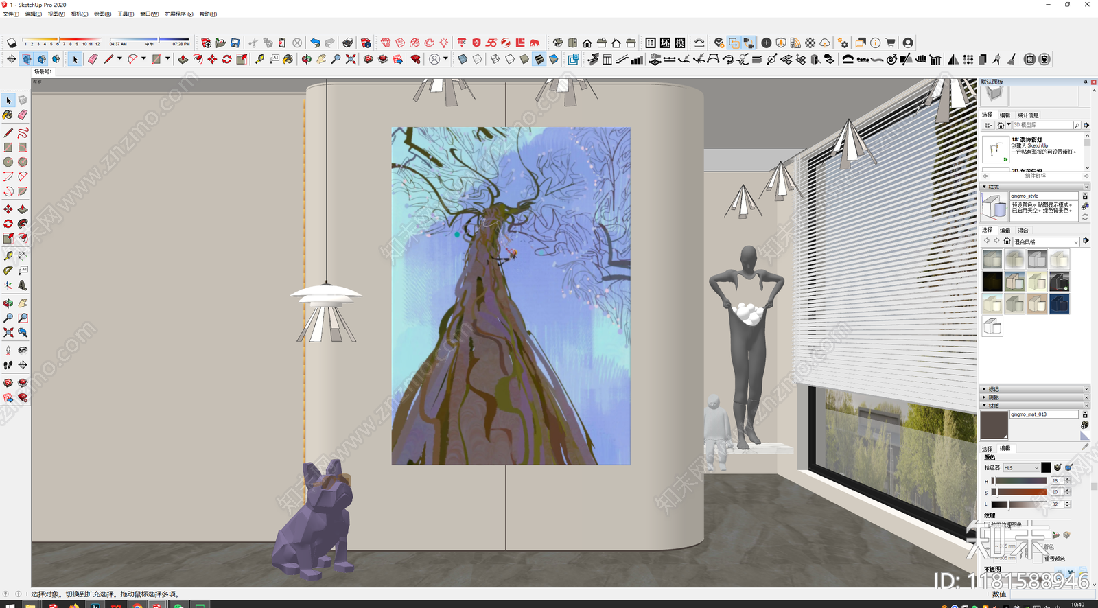Open the components navigation home dropdown arrow

click(1008, 125)
